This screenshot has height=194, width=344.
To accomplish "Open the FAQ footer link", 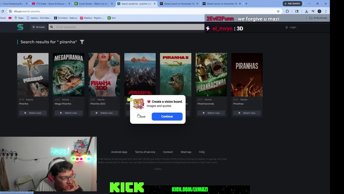I will [202, 152].
